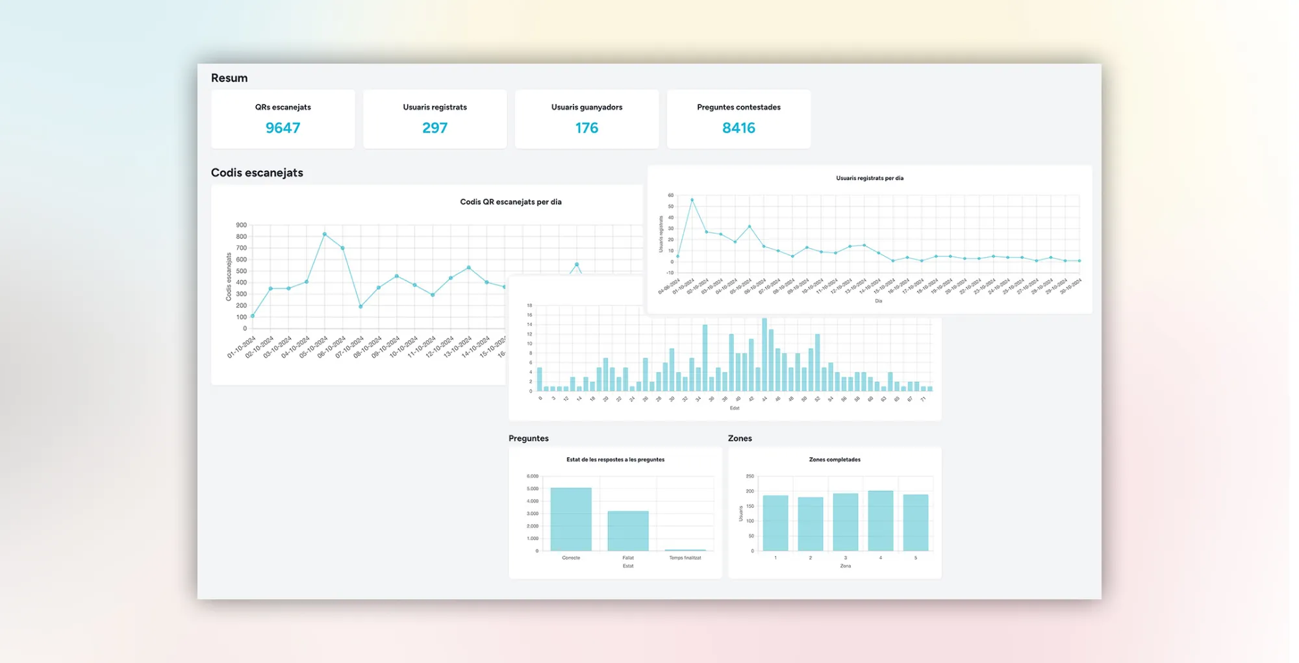Viewport: 1299px width, 663px height.
Task: Click the Zona 2 bar in Zones completades
Action: point(811,525)
